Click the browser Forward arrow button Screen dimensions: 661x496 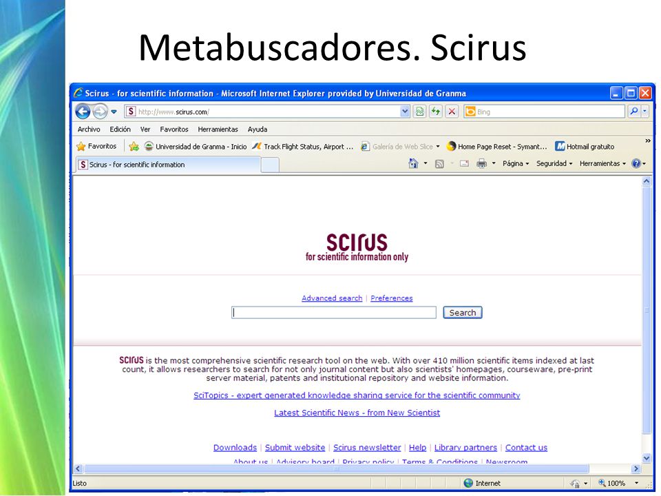pos(100,112)
